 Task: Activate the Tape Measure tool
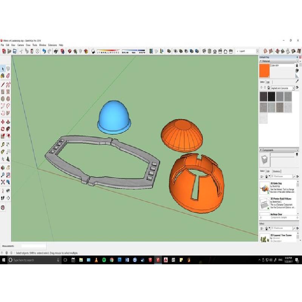3,144
